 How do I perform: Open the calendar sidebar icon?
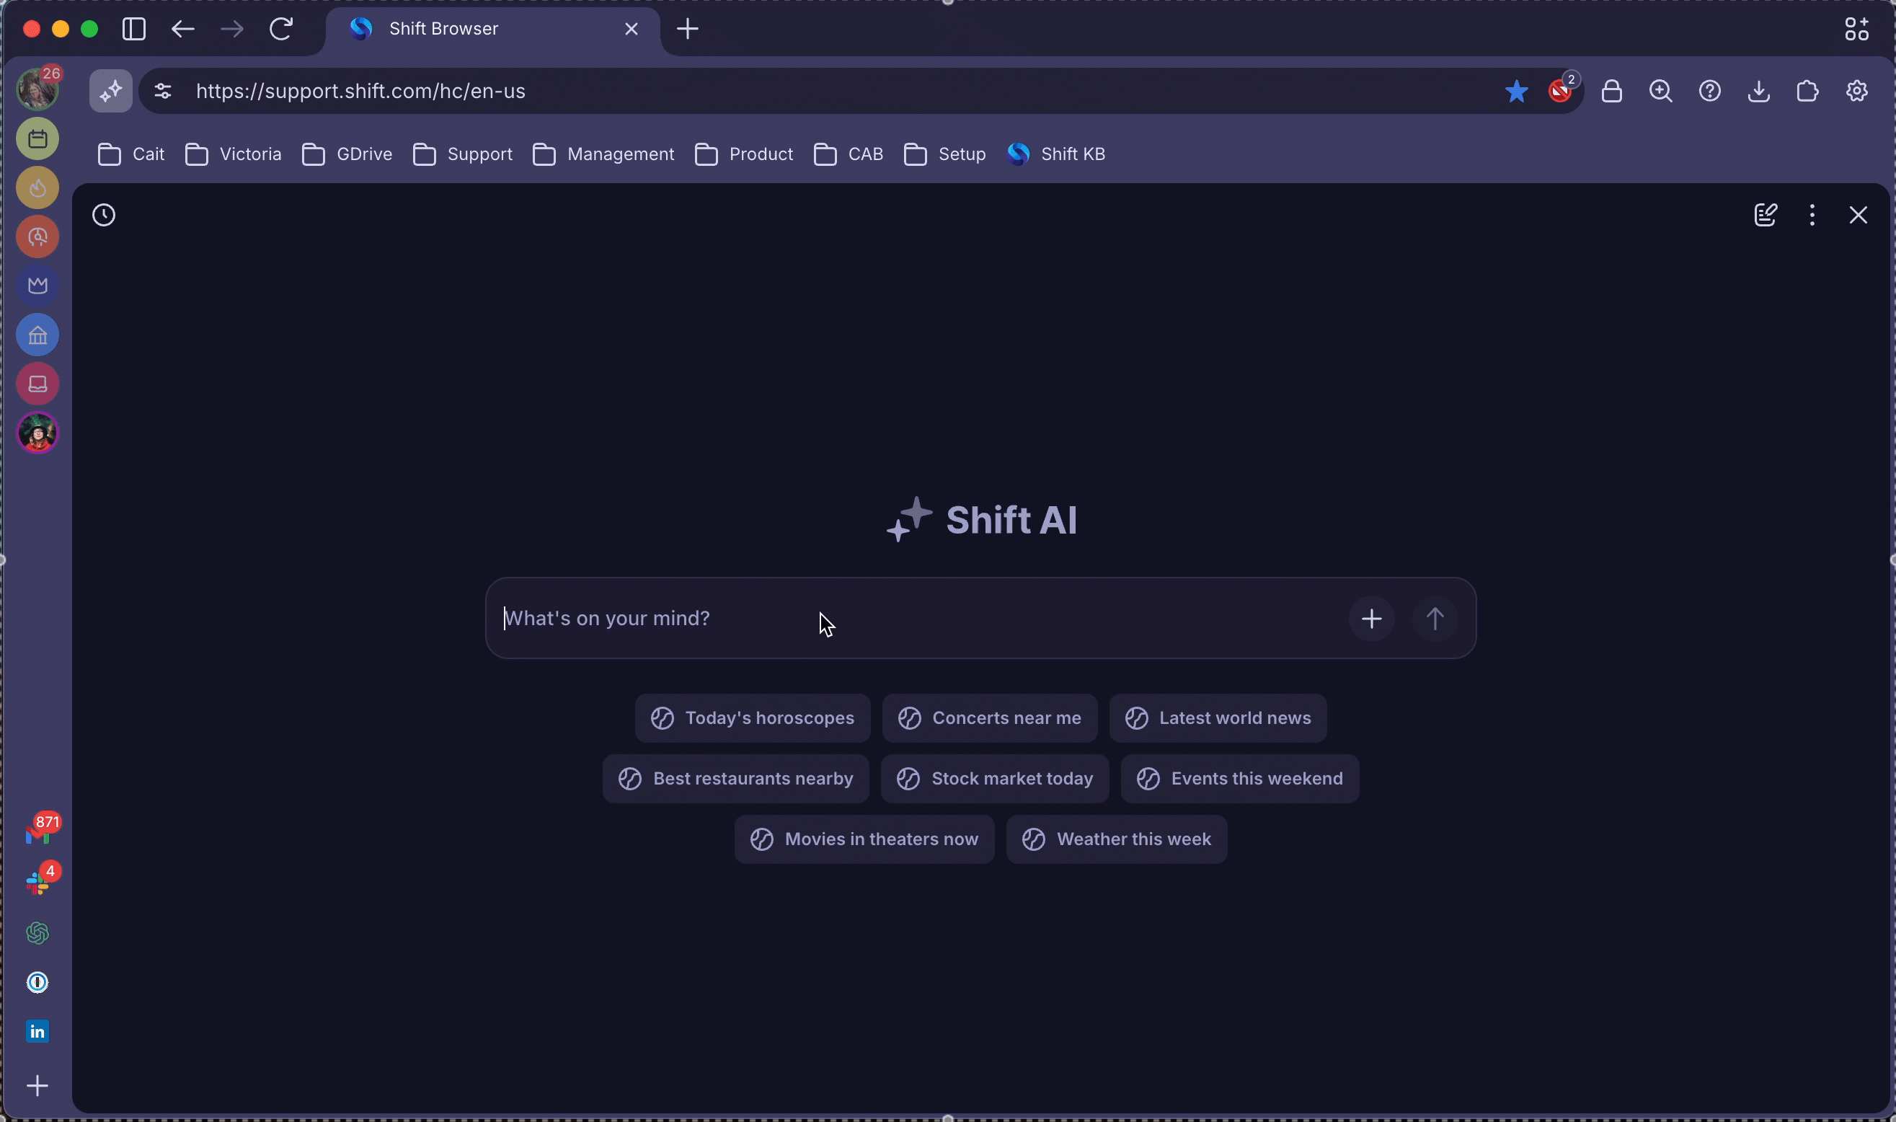(37, 139)
